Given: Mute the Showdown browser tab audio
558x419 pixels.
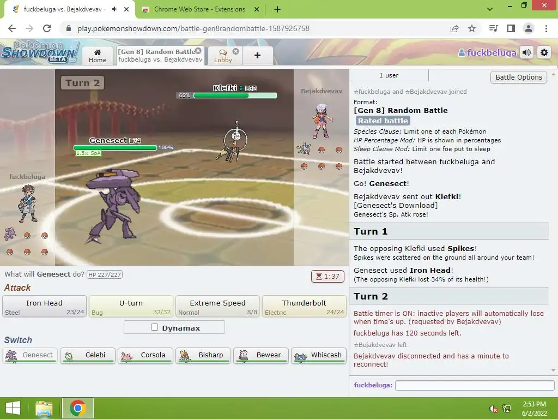Looking at the screenshot, I should click(x=114, y=9).
